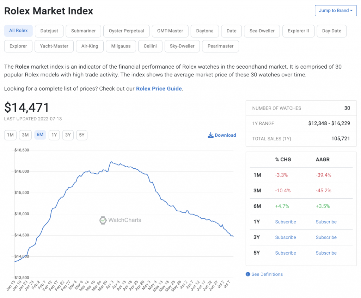Click the % CHG column header
The height and width of the screenshot is (298, 361).
(x=283, y=160)
